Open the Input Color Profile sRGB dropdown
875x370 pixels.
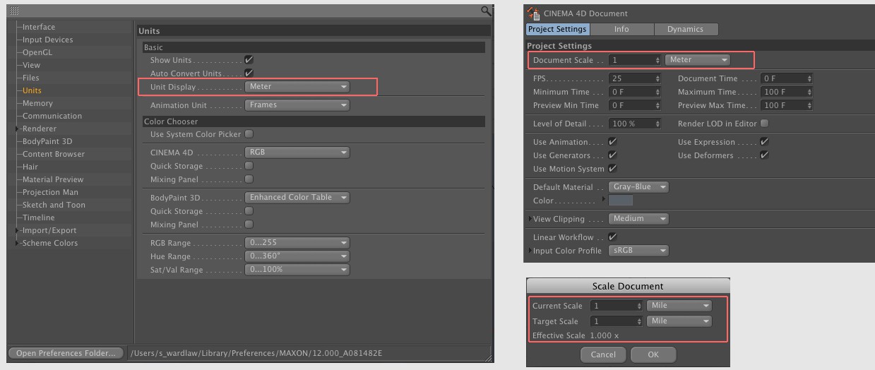638,251
